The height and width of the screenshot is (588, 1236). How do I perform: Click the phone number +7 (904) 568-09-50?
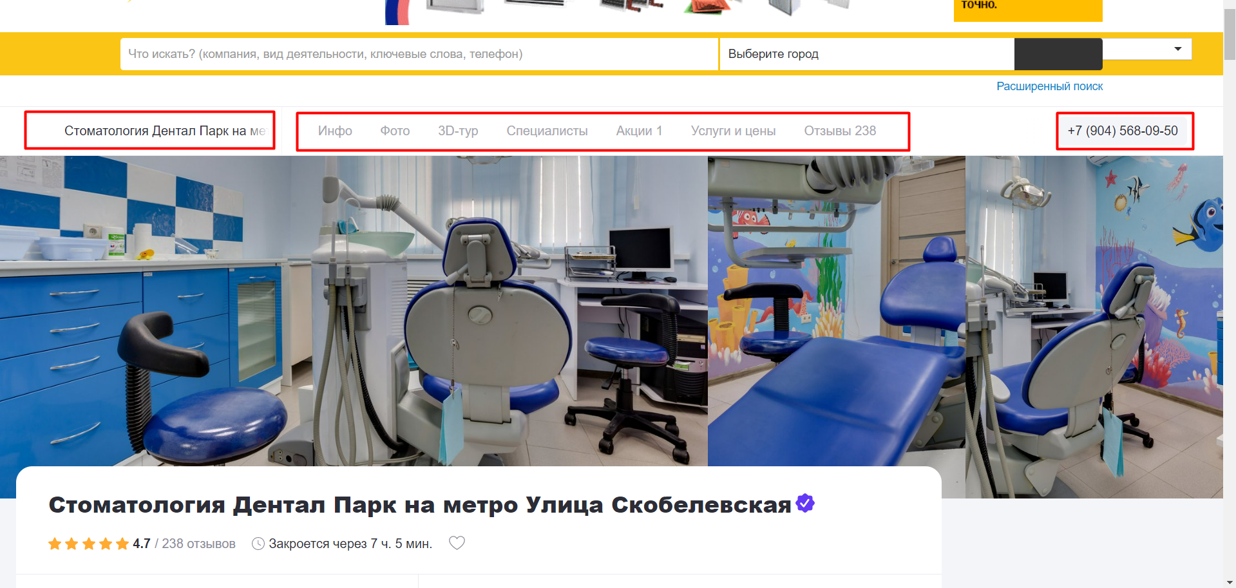[1123, 131]
